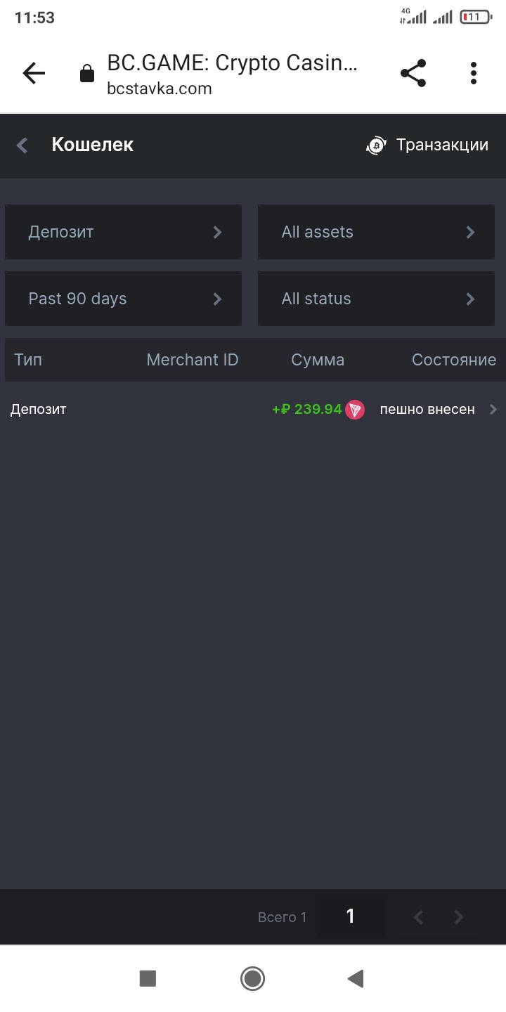Expand the deposit row details chevron
506x1012 pixels.
coord(493,410)
